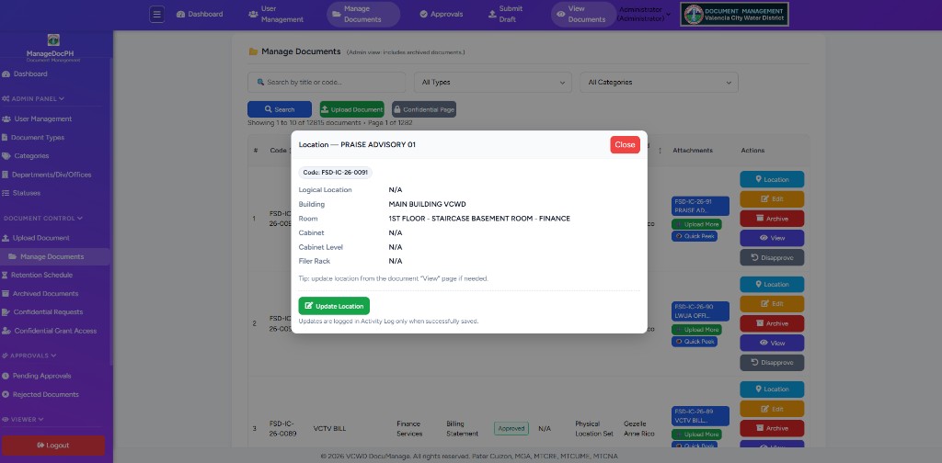This screenshot has height=463, width=942.
Task: Click Approved status badge in VCTV BILL row
Action: pyautogui.click(x=511, y=429)
